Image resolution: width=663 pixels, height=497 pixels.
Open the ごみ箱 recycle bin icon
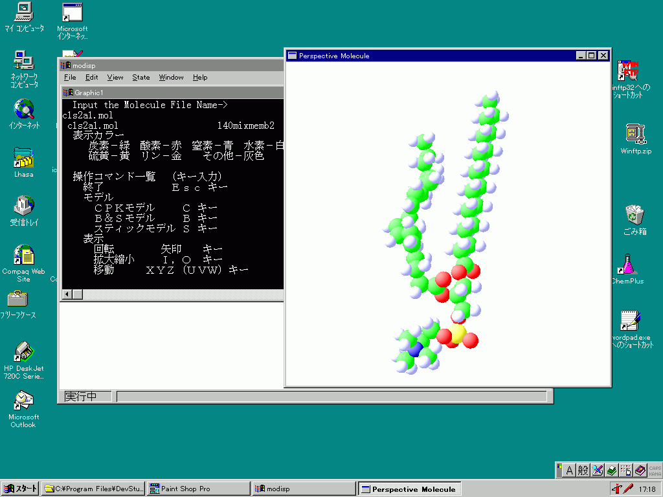click(635, 215)
